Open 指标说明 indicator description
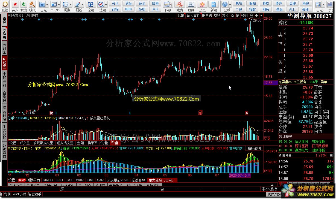The height and width of the screenshot is (199, 336). click(254, 148)
